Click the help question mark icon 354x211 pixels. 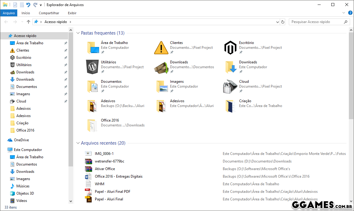pyautogui.click(x=349, y=13)
